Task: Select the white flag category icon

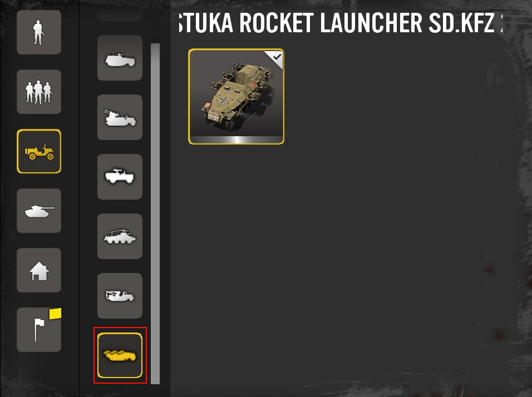Action: [x=39, y=330]
